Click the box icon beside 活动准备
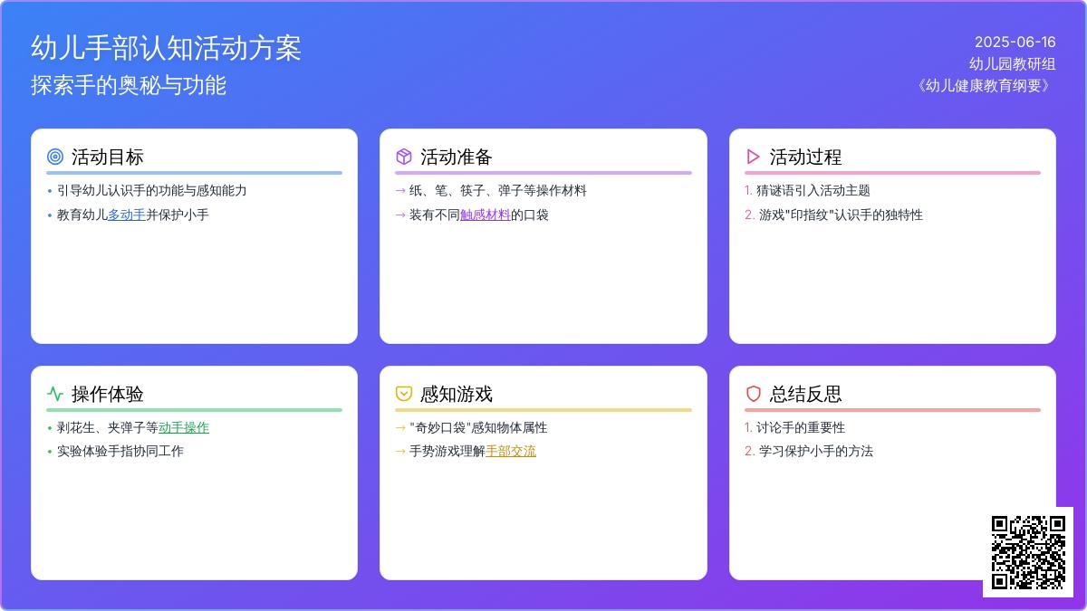The width and height of the screenshot is (1087, 611). (404, 157)
